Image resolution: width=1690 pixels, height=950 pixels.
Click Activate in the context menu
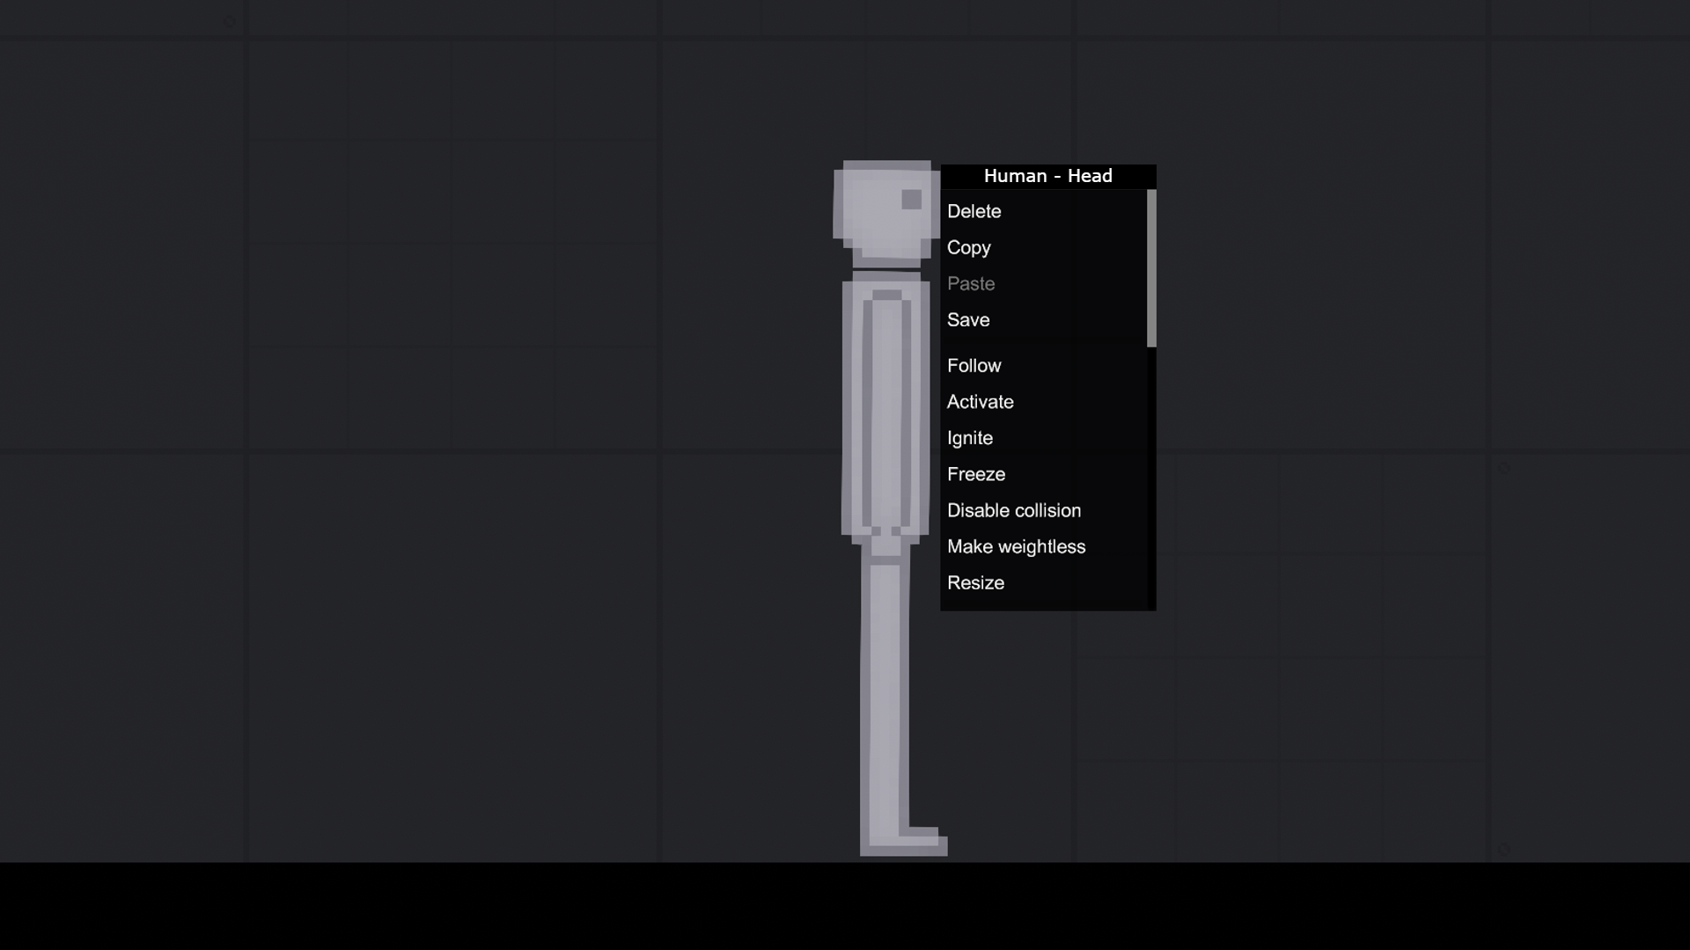[1044, 401]
